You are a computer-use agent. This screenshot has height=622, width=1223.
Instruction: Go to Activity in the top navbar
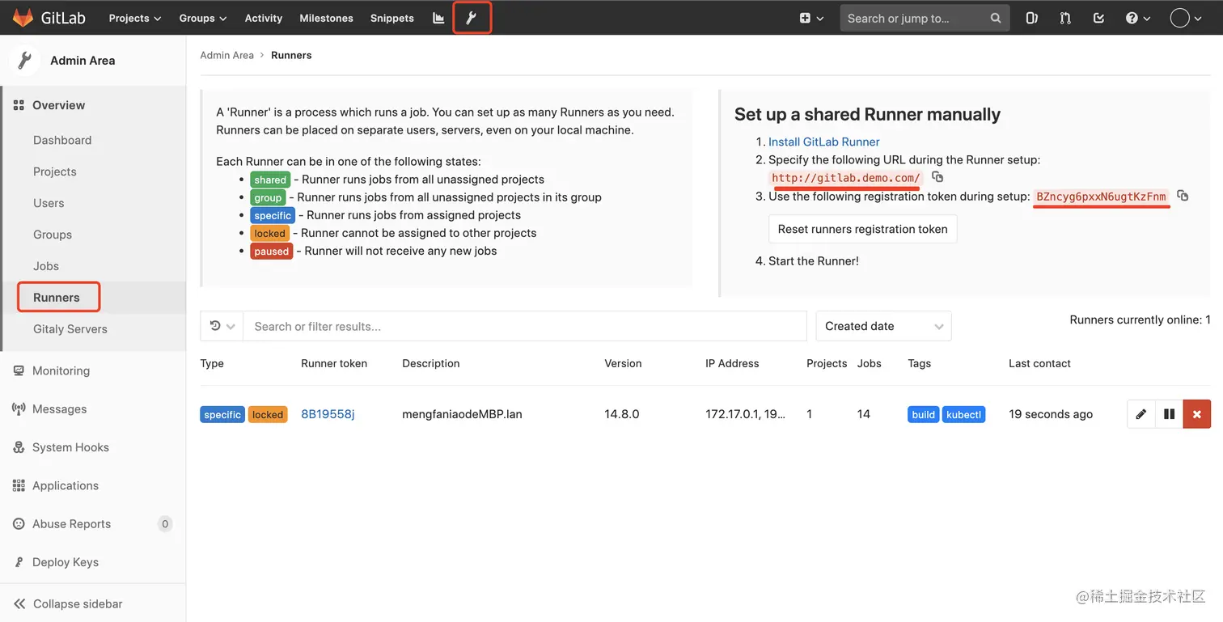pos(264,18)
